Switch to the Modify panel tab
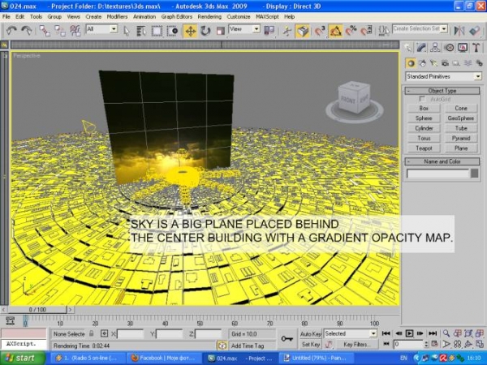Image resolution: width=487 pixels, height=365 pixels. [x=421, y=48]
